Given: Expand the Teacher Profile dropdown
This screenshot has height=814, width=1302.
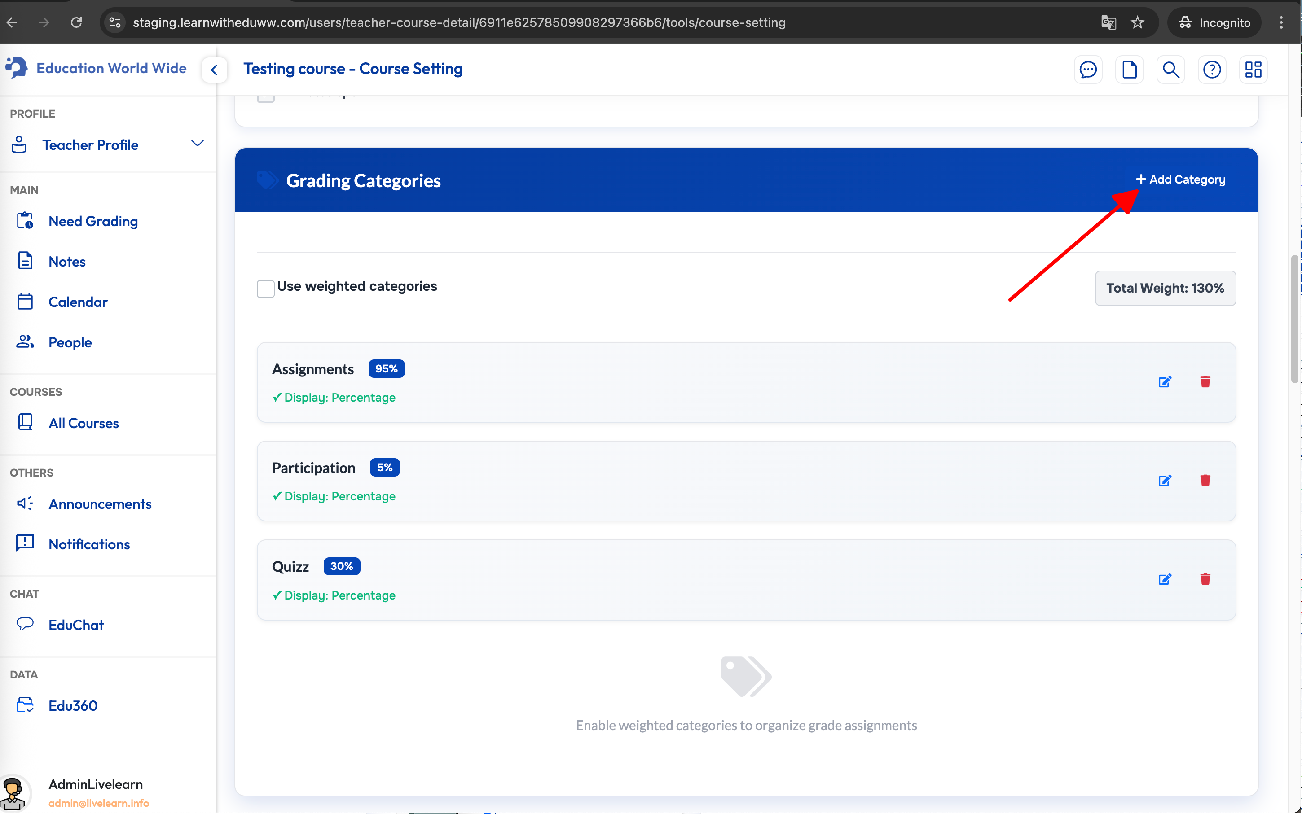Looking at the screenshot, I should click(197, 144).
